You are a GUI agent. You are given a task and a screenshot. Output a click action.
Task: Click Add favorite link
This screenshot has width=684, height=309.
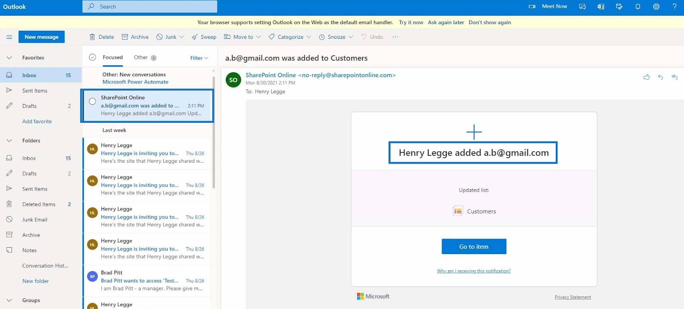(37, 121)
